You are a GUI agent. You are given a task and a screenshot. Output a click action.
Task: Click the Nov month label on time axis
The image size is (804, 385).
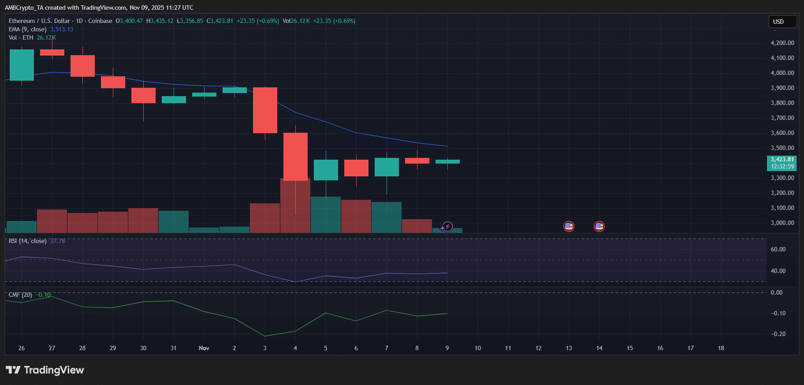click(x=204, y=348)
